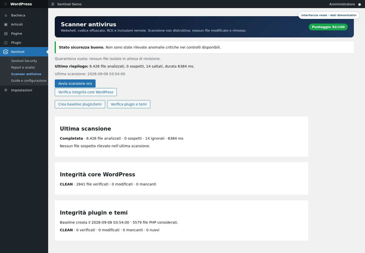365x253 pixels.
Task: Click the Completata scan result line
Action: 121,138
